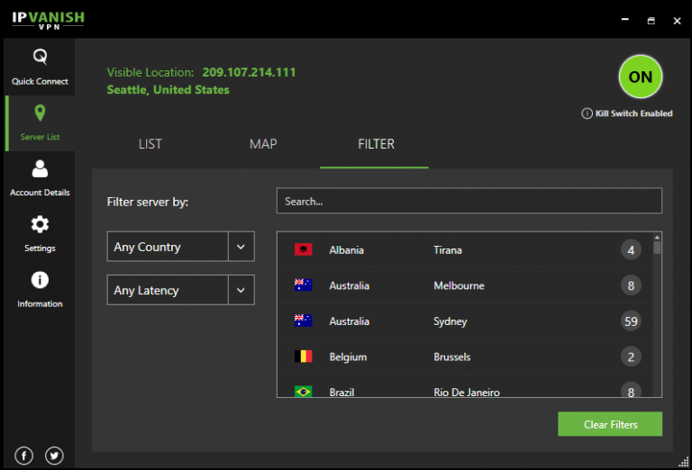Click the arrow beside Any Country
692x470 pixels.
point(241,247)
